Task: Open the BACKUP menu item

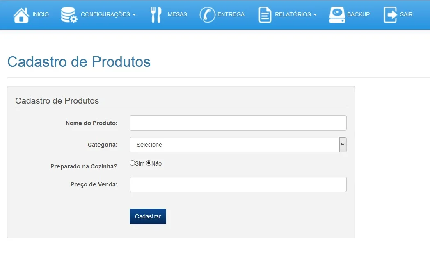Action: coord(359,14)
